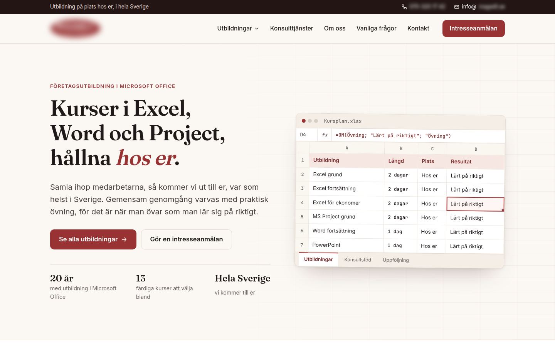Screen dimensions: 555x347
Task: Select column C header
Action: [x=432, y=149]
